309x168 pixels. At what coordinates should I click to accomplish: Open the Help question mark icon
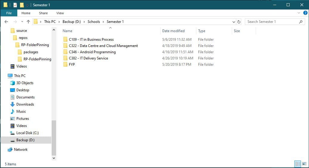tap(305, 13)
